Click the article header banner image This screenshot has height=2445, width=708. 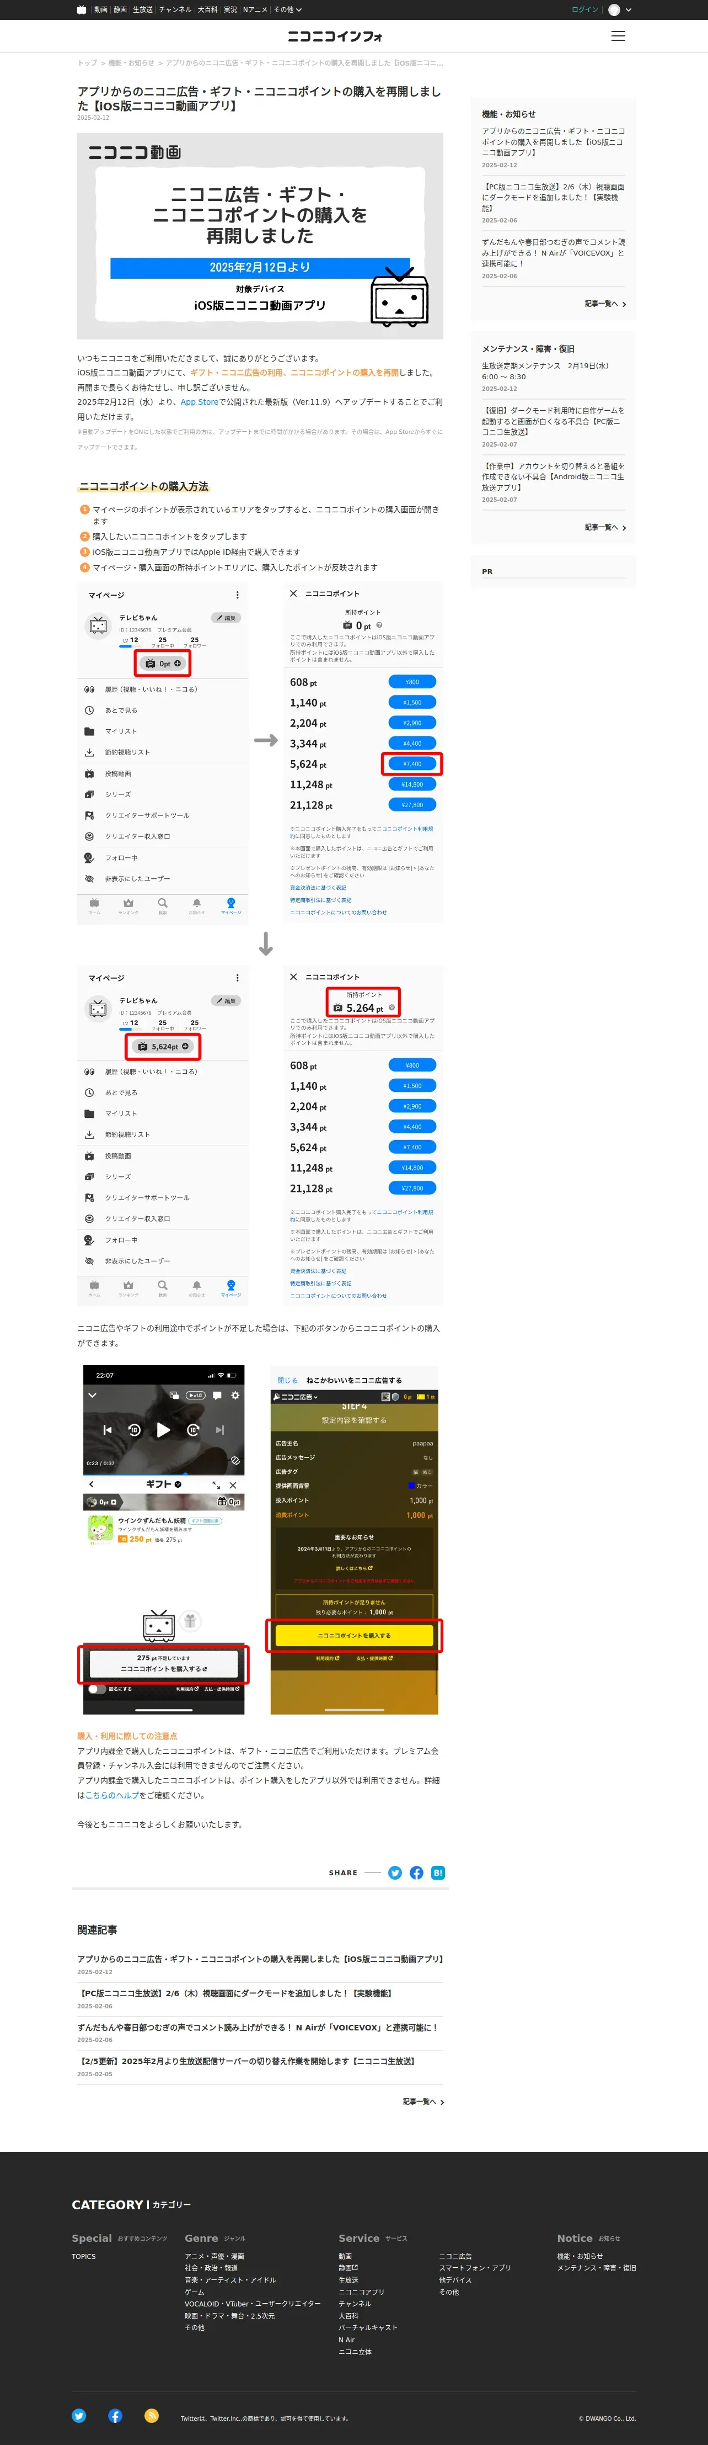tap(260, 235)
